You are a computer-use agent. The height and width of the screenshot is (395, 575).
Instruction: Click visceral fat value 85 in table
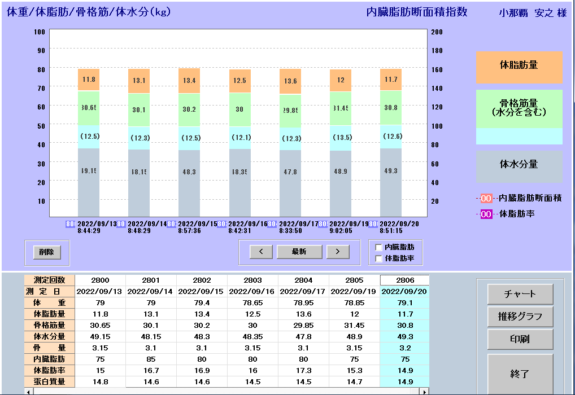(x=151, y=359)
